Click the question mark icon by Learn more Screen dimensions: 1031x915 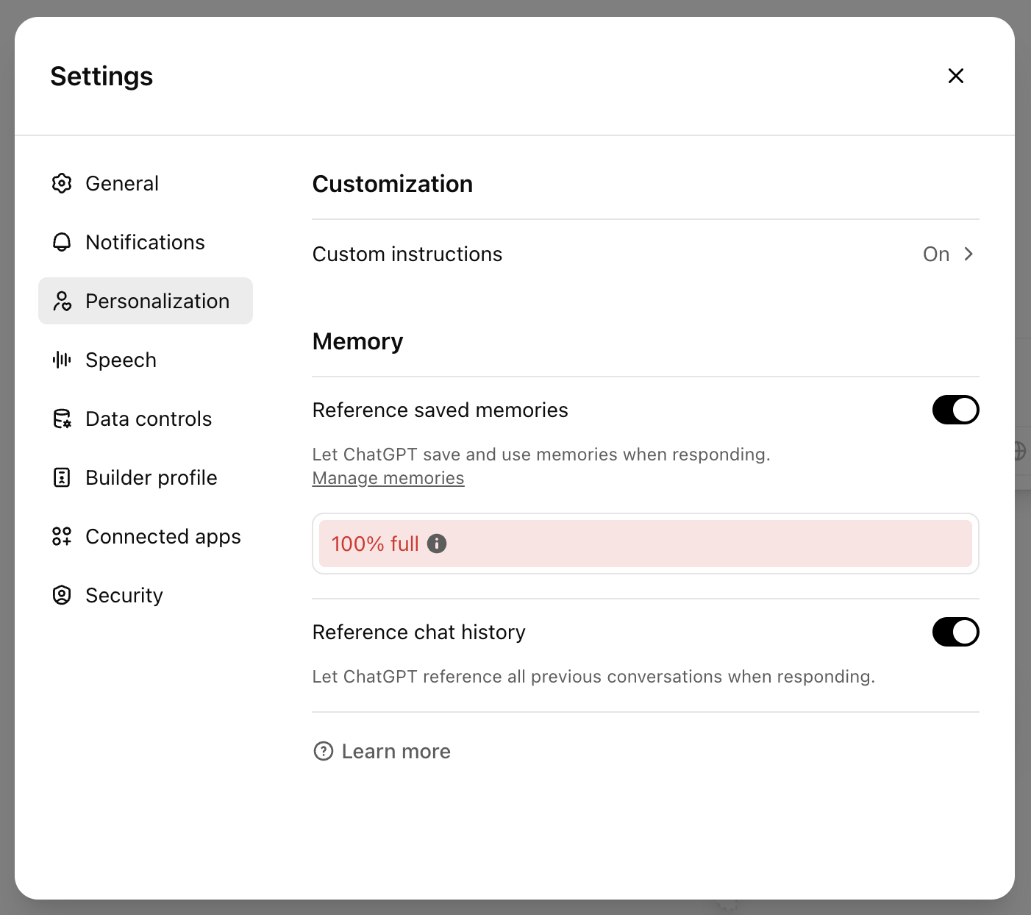coord(324,751)
